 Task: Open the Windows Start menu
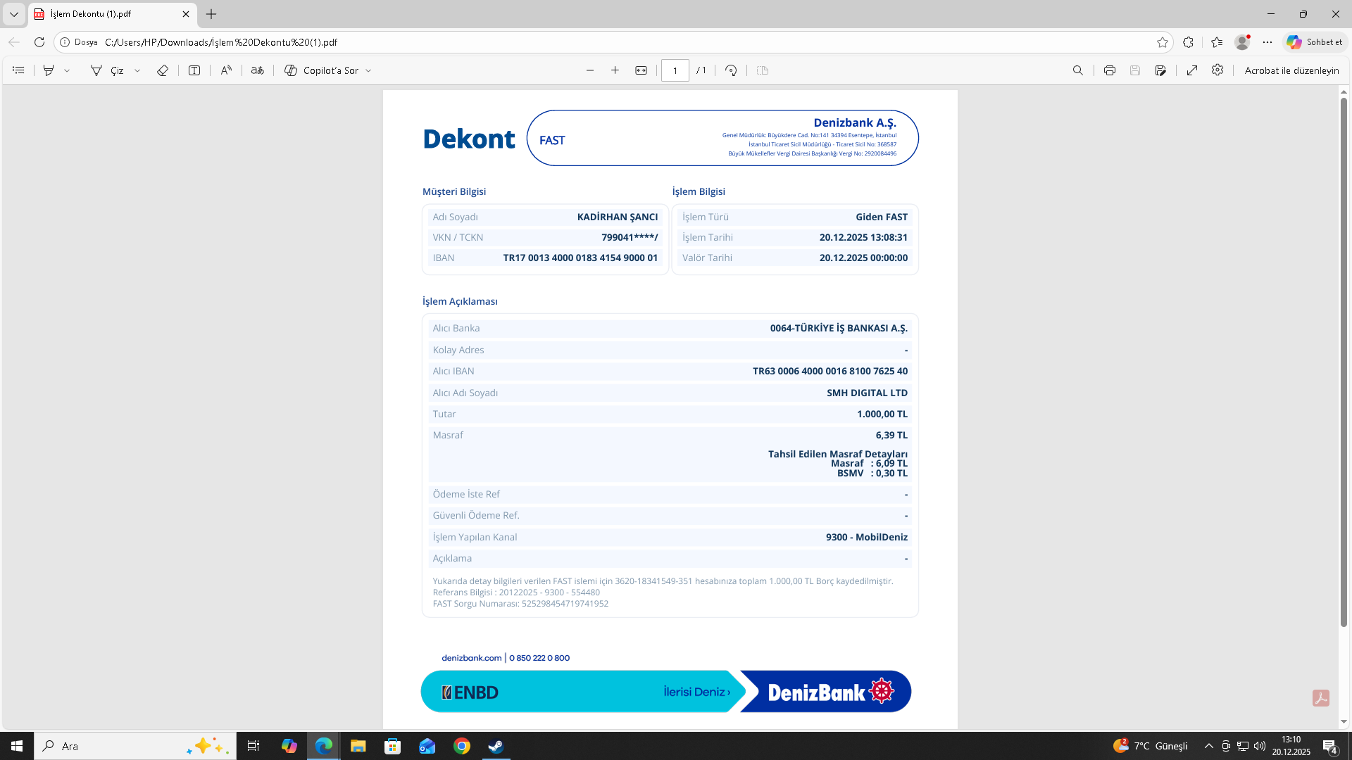pyautogui.click(x=17, y=746)
